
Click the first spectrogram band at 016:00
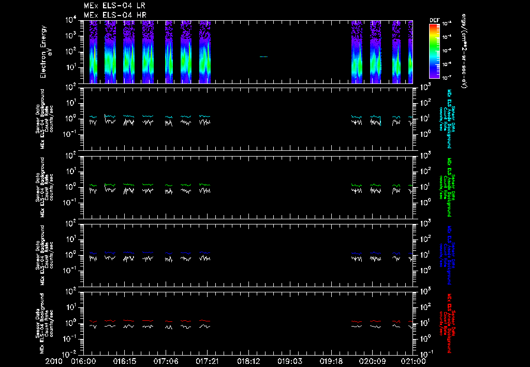93,52
